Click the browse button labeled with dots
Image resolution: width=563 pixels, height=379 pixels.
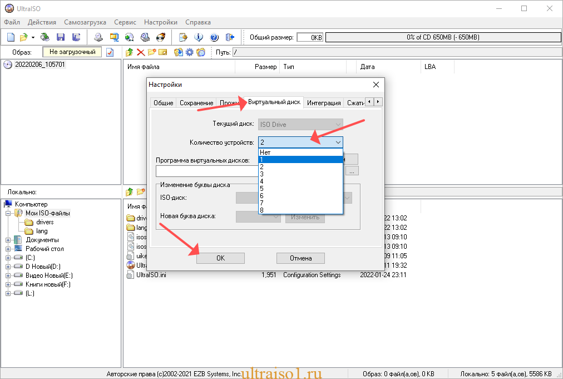(352, 171)
